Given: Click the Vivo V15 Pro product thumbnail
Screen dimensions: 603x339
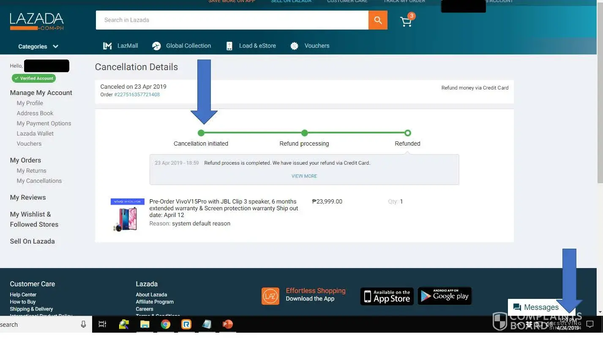Looking at the screenshot, I should [x=127, y=215].
